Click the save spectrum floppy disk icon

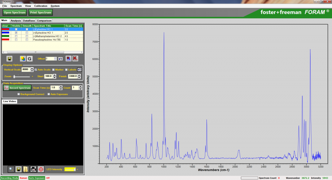[10, 59]
